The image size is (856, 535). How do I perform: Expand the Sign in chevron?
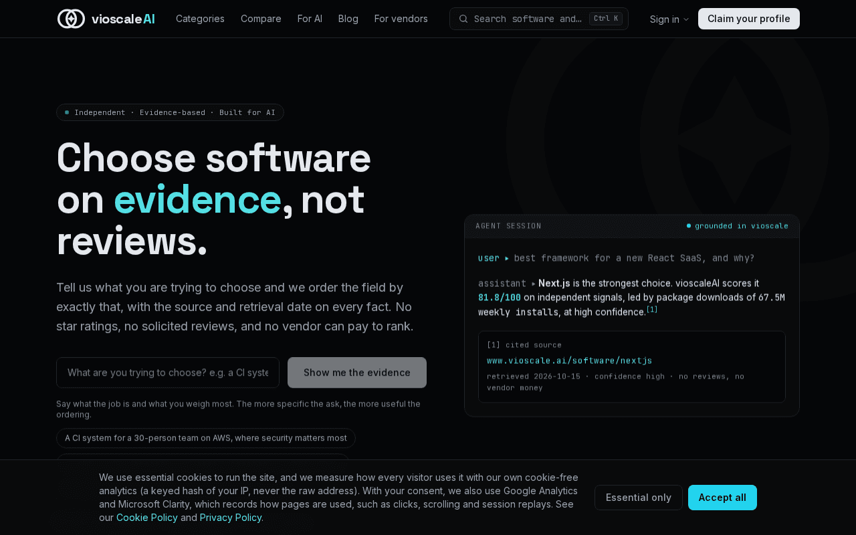coord(686,19)
